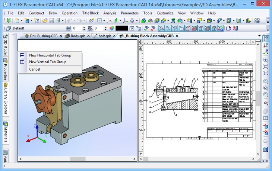Select the Rotation tool icon
Image resolution: width=272 pixels, height=171 pixels.
[x=150, y=21]
